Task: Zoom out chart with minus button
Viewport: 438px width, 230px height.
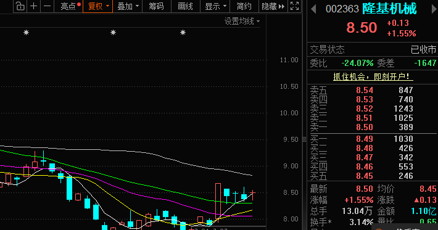Action: click(x=48, y=6)
